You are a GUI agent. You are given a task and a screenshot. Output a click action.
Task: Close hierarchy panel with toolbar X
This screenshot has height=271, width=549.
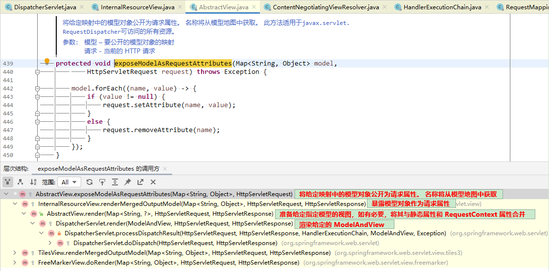coord(153,182)
